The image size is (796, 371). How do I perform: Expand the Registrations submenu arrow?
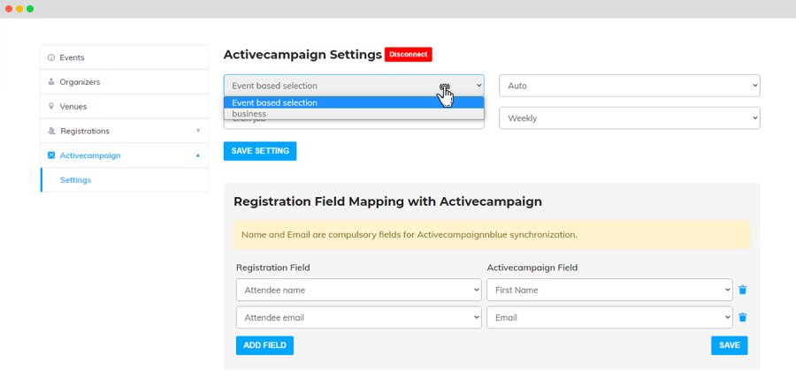pyautogui.click(x=198, y=131)
